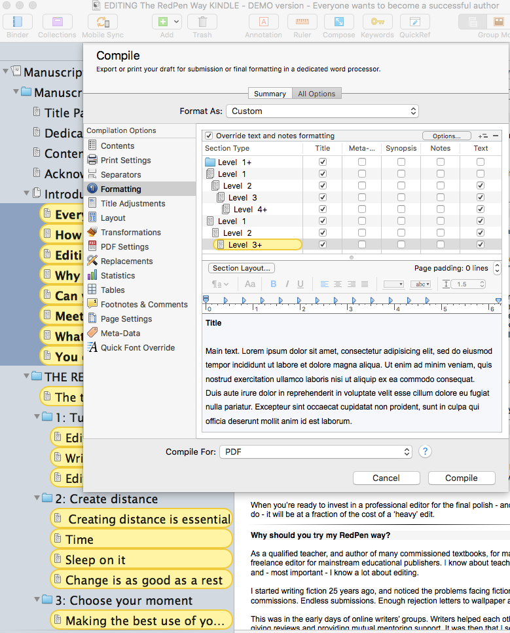Open the Format As dropdown

coord(322,111)
